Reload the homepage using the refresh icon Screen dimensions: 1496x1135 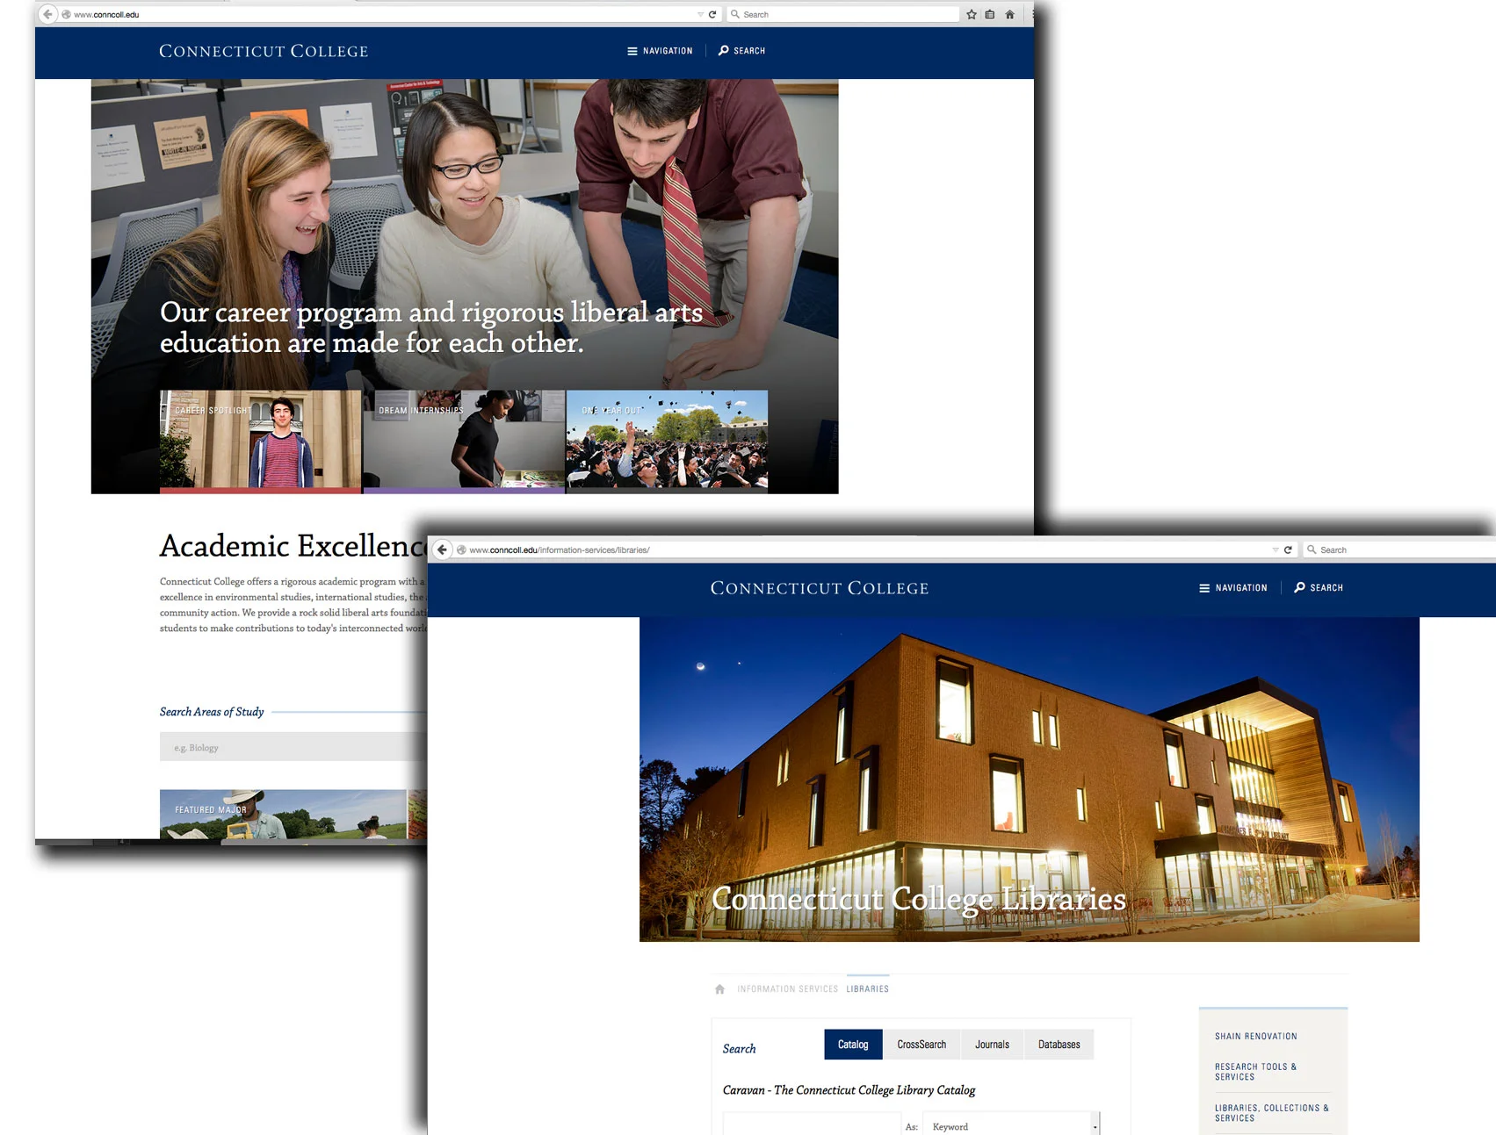pyautogui.click(x=712, y=14)
